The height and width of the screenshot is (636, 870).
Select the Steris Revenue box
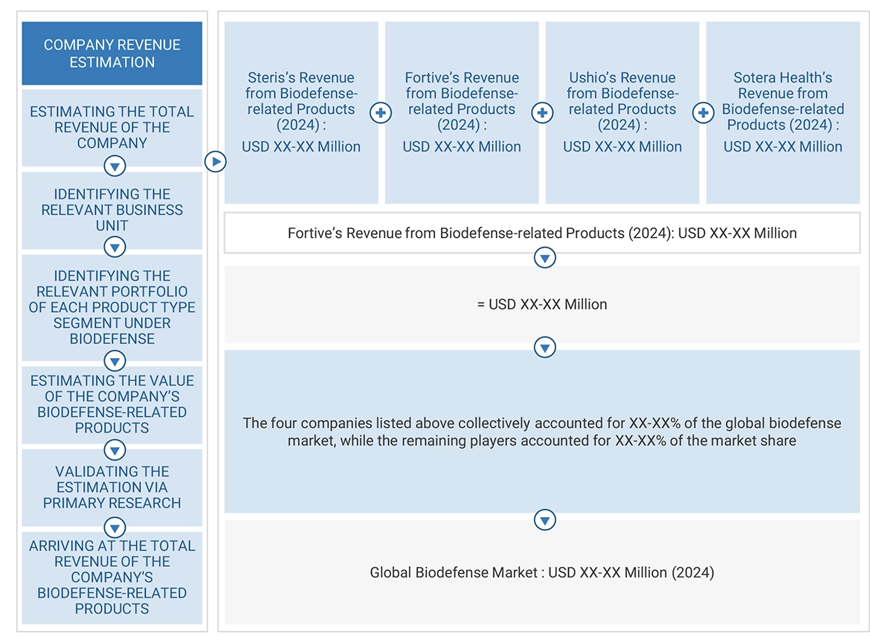click(x=300, y=111)
